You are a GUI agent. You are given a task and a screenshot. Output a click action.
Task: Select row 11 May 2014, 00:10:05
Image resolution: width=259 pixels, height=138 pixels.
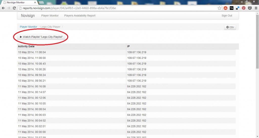[x=126, y=103]
